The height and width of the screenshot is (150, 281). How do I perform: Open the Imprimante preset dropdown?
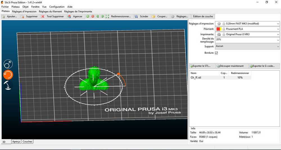tap(247, 34)
